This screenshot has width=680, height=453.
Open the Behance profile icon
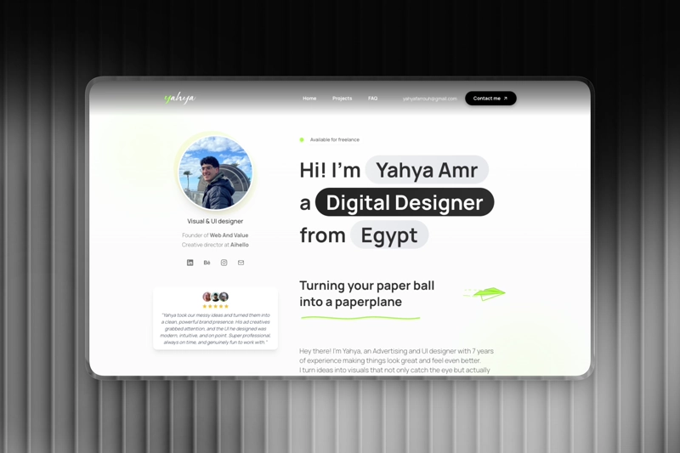[207, 263]
